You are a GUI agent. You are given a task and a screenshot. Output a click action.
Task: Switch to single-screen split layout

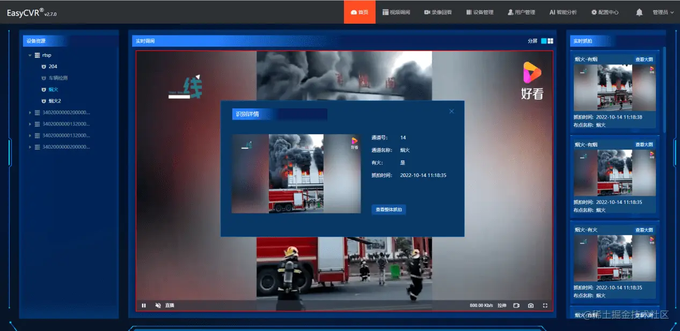point(544,41)
